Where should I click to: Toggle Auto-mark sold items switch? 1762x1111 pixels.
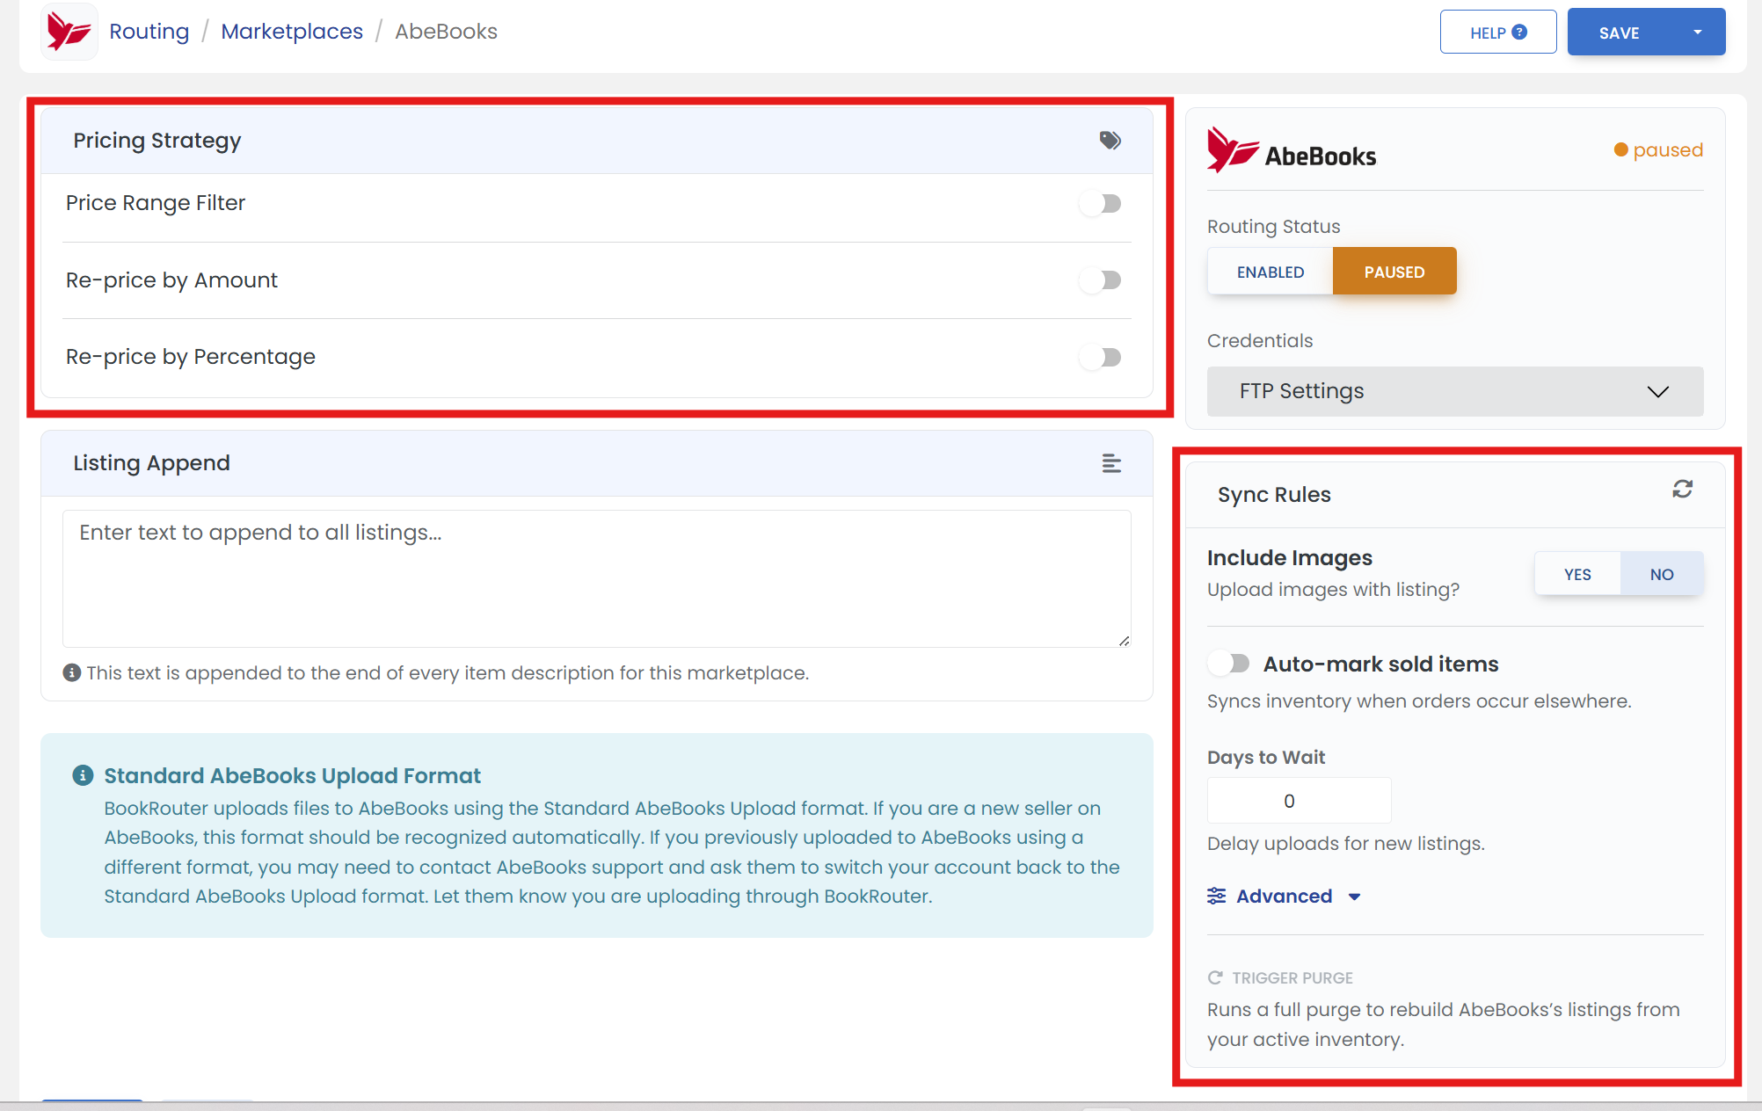point(1229,664)
